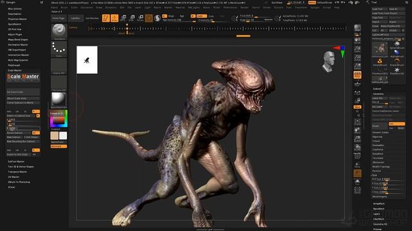Click the LightBox button

pyautogui.click(x=75, y=19)
